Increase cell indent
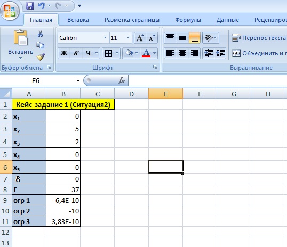Screen dimensions: 287x247 pyautogui.click(x=220, y=53)
